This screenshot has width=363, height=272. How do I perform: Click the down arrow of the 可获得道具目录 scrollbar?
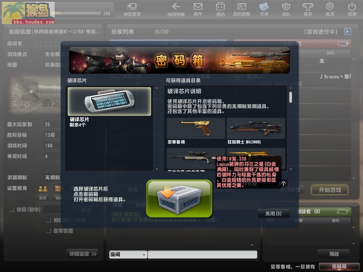[291, 169]
